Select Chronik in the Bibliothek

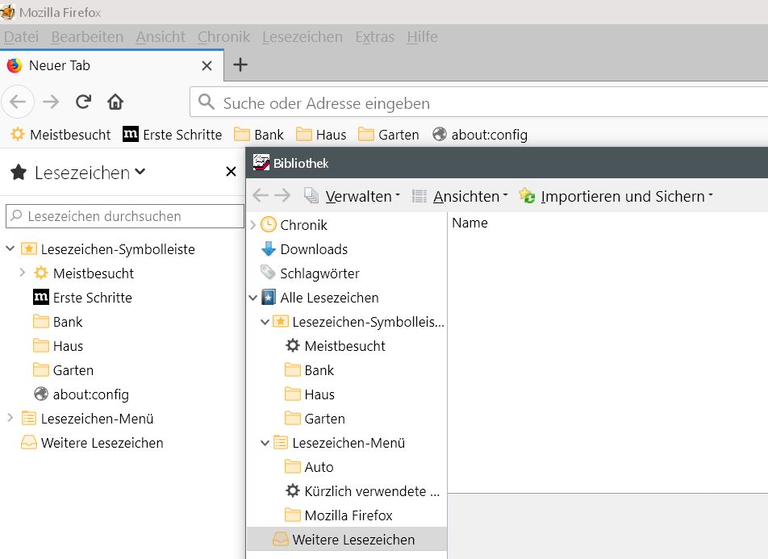[294, 225]
